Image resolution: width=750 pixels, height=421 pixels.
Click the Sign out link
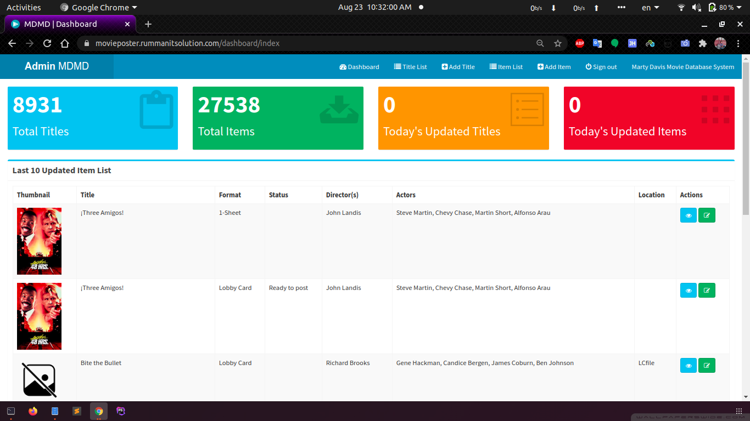click(x=601, y=67)
